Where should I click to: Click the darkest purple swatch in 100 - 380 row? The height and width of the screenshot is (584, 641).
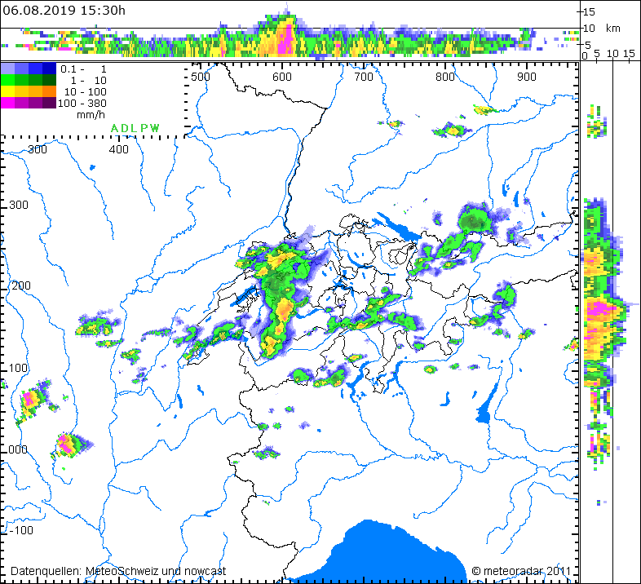50,103
